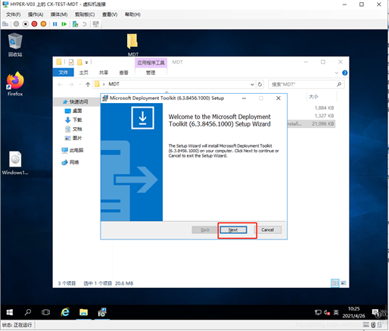This screenshot has height=331, width=389.
Task: Open the 共享 ribbon tab
Action: pyautogui.click(x=104, y=73)
